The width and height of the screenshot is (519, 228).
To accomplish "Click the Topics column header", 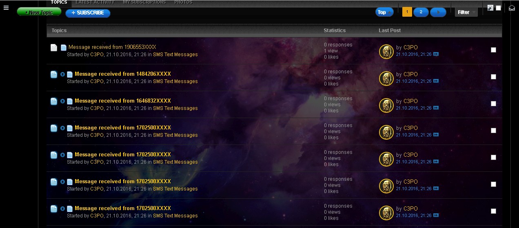I will coord(59,31).
